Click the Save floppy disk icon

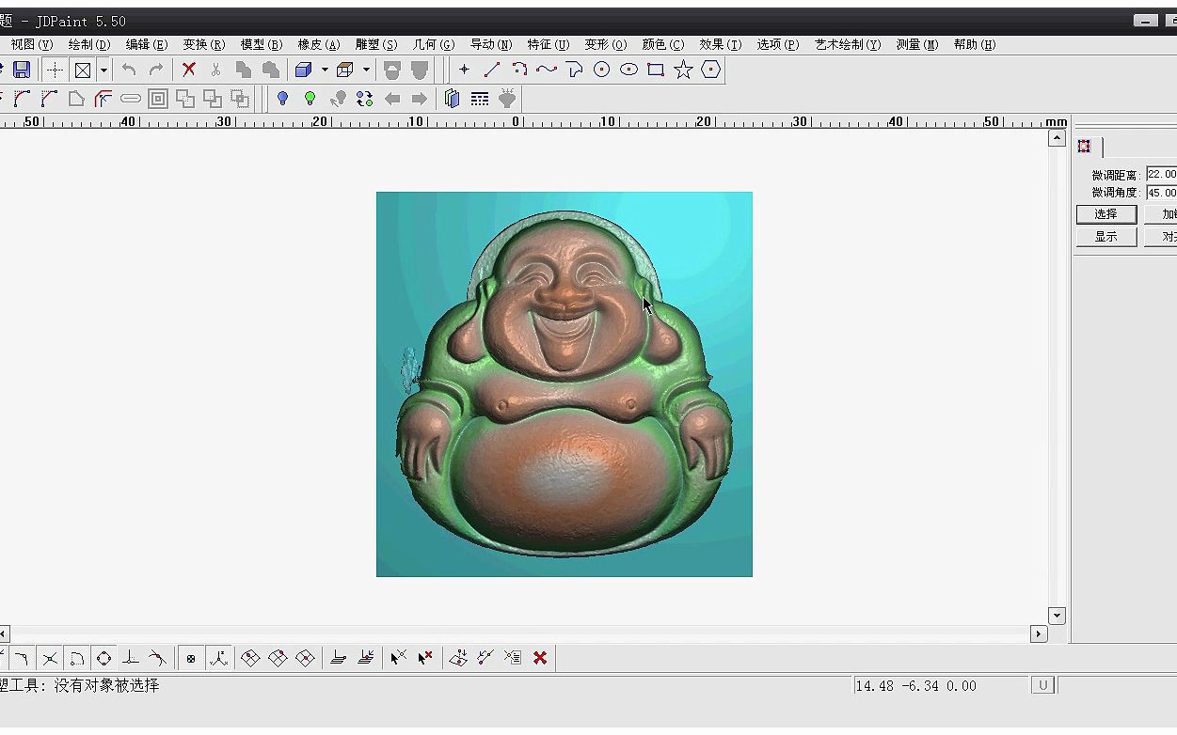[x=22, y=70]
